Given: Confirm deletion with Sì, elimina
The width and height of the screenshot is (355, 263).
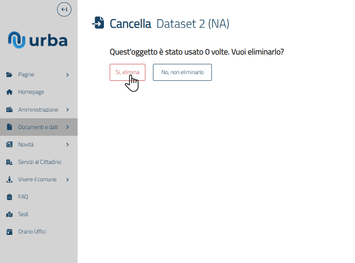Looking at the screenshot, I should (128, 72).
